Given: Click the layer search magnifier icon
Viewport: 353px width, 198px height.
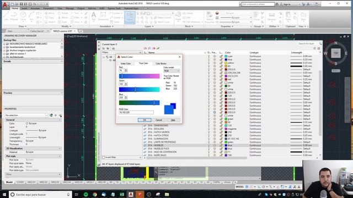Looking at the screenshot, I should [320, 43].
